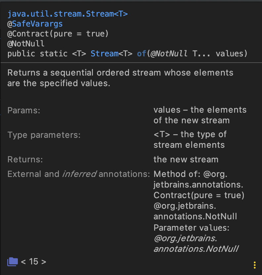The image size is (262, 275).
Task: Click the @NotNull annotation above the signature
Action: coord(26,44)
